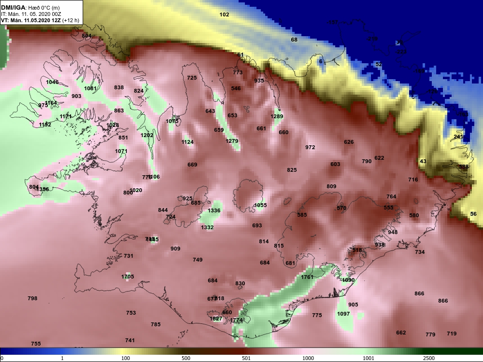
Task: Select the map value 838
Action: (x=119, y=87)
